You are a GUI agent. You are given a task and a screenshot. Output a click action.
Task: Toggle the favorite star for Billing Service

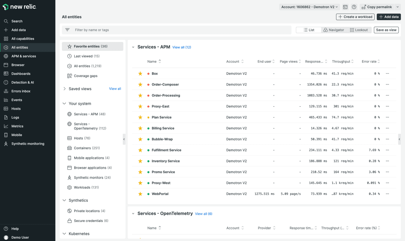pyautogui.click(x=140, y=128)
